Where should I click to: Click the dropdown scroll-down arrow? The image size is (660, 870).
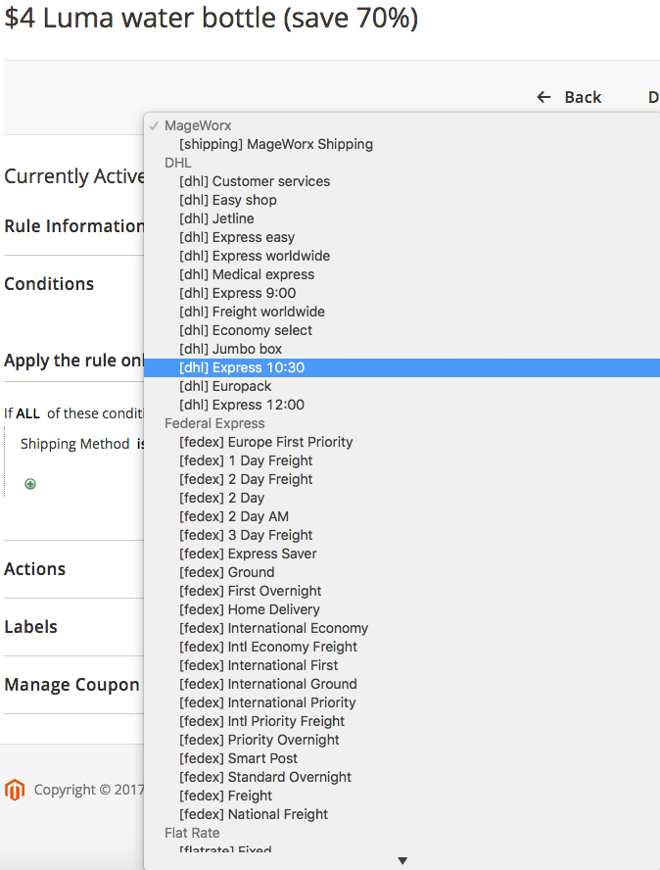402,860
